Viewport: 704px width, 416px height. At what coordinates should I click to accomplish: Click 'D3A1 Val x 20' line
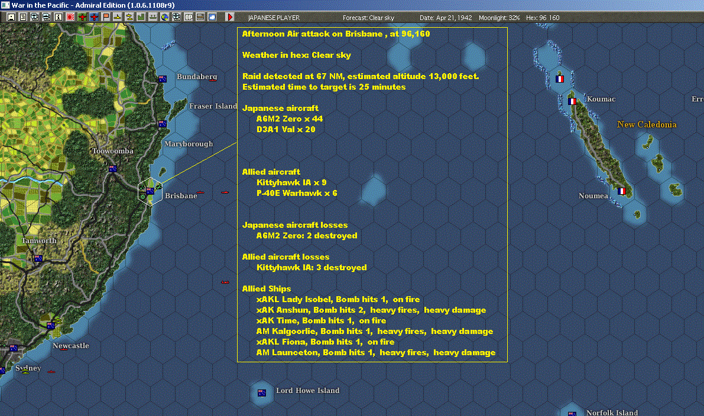[x=286, y=130]
